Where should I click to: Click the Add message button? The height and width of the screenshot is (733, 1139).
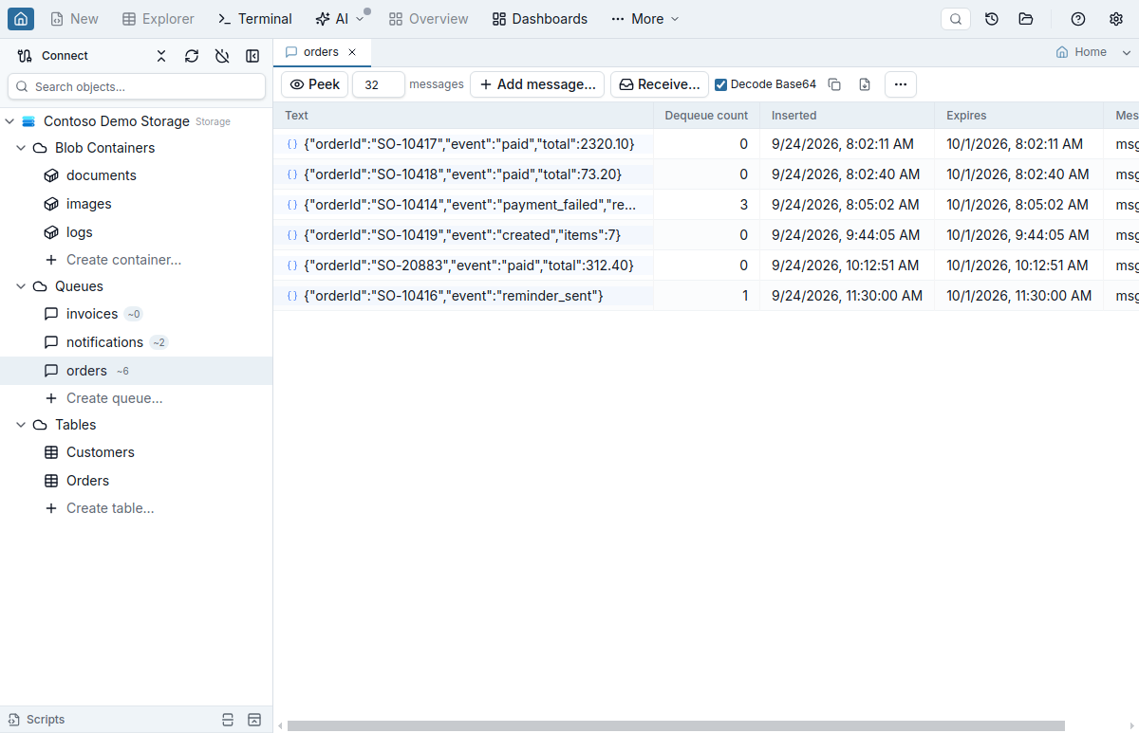[x=537, y=84]
